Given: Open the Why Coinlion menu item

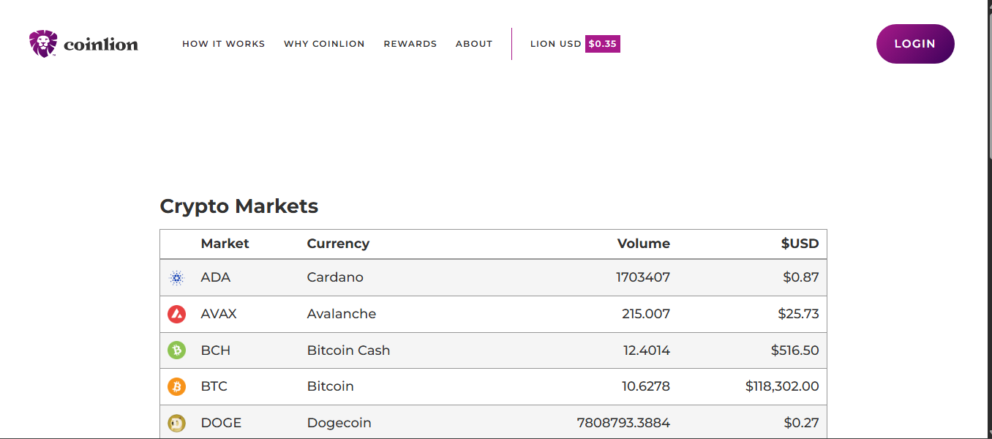Looking at the screenshot, I should (324, 44).
